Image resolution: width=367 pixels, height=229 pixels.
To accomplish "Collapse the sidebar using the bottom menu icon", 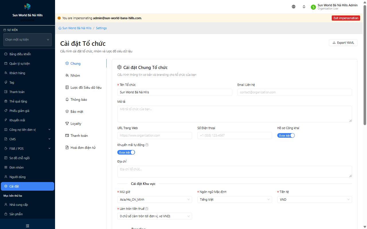I will [28, 226].
